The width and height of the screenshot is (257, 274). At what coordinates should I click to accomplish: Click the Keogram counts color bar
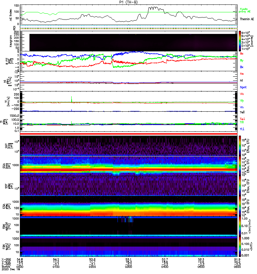tap(240, 41)
